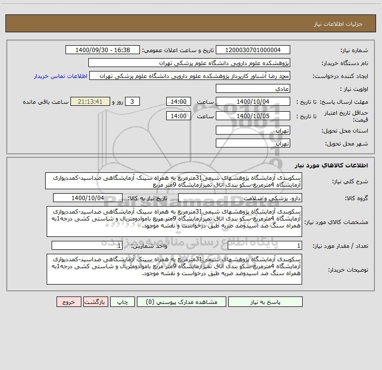Image resolution: width=382 pixels, height=370 pixels.
Task: Click the label ایجاد کننده درخواست
Action: coord(340,76)
